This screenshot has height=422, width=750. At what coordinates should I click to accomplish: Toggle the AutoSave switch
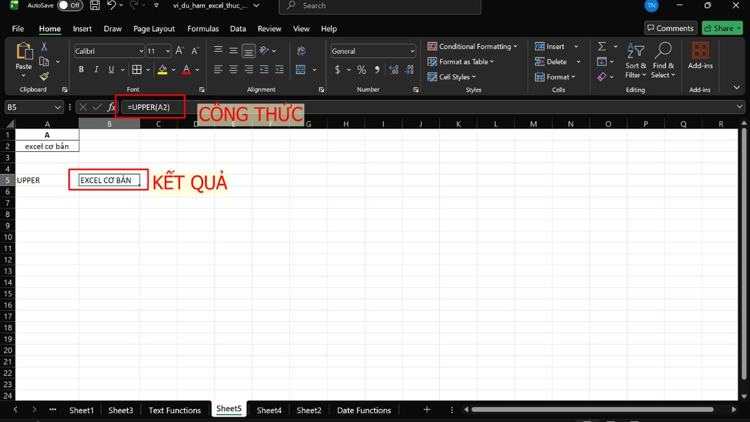(70, 6)
